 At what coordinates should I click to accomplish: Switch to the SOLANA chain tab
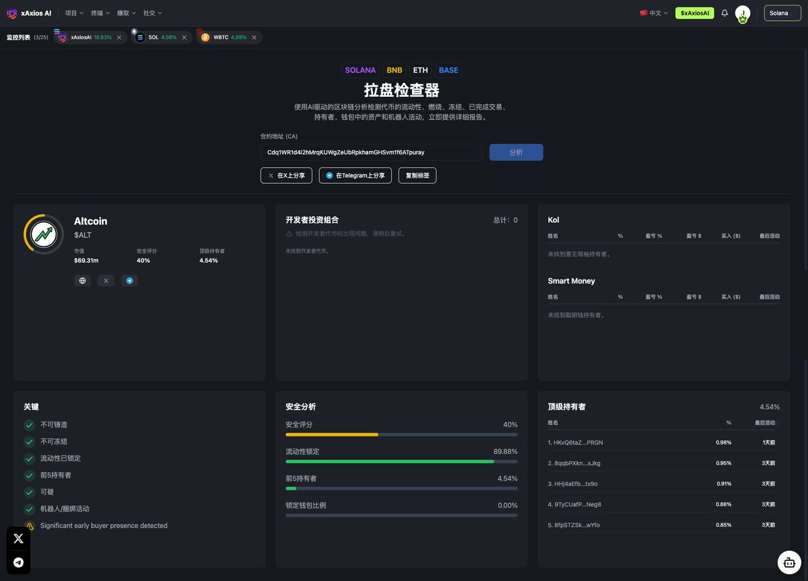[x=360, y=70]
